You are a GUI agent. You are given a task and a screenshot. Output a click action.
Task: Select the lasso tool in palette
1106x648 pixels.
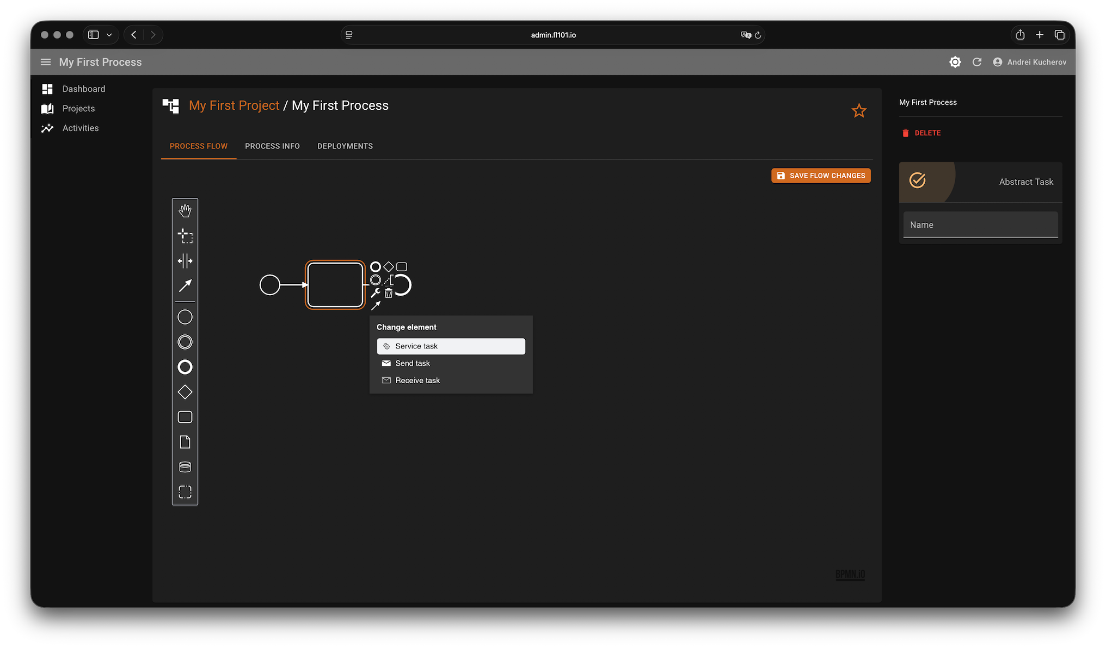point(185,236)
